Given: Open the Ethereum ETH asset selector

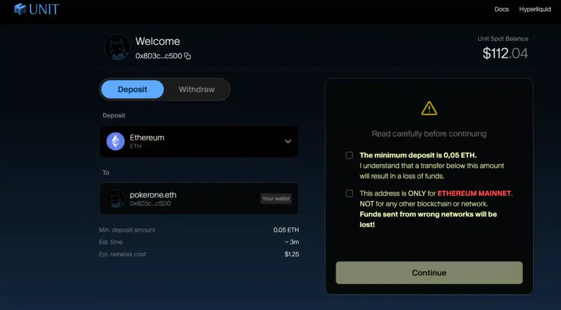Looking at the screenshot, I should pos(199,142).
